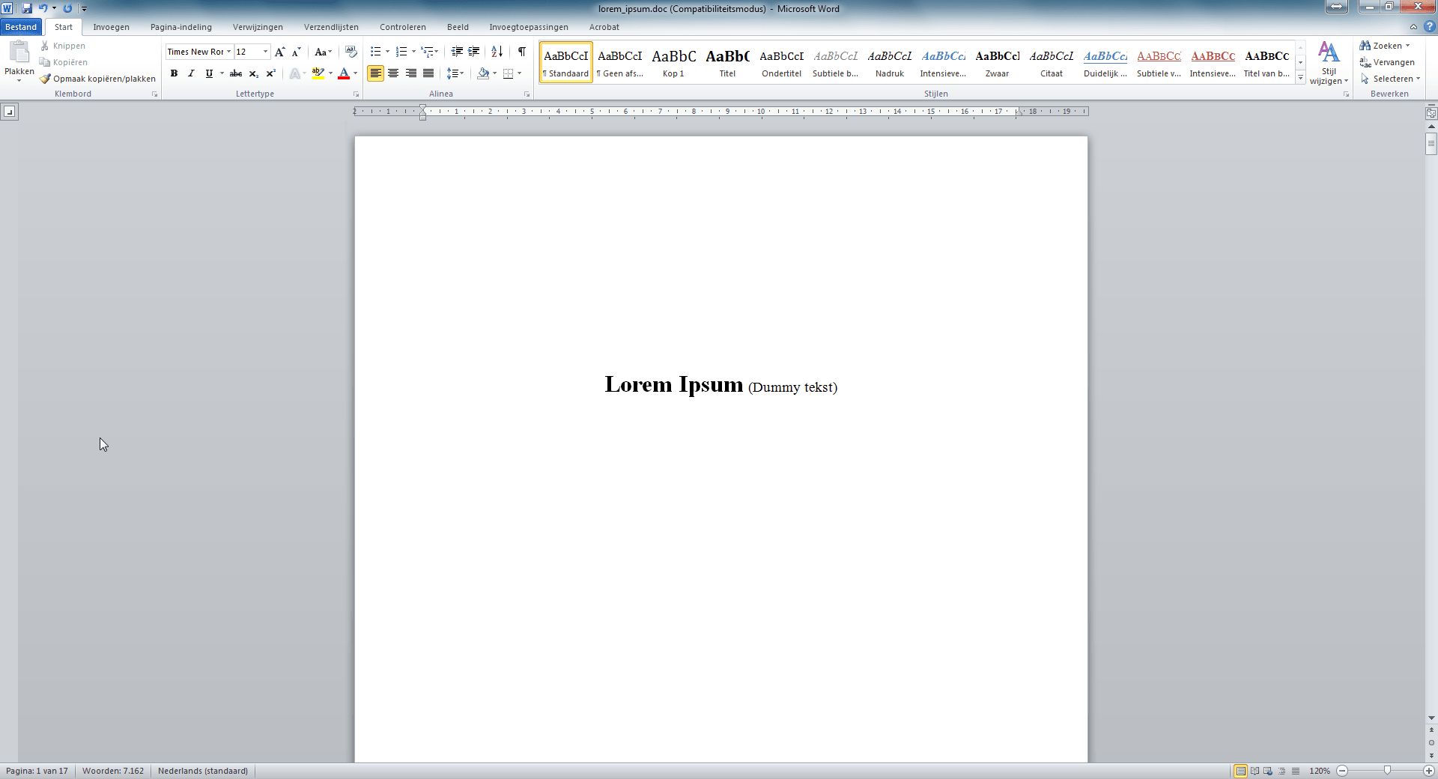
Task: Toggle center alignment
Action: pyautogui.click(x=393, y=73)
